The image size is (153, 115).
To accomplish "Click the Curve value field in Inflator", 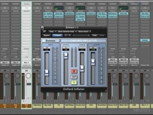I will click(82, 50).
